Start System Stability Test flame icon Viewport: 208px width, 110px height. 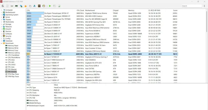tap(26, 6)
